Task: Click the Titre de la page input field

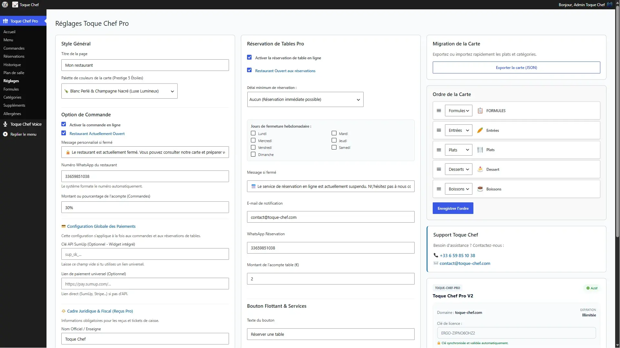Action: point(145,65)
